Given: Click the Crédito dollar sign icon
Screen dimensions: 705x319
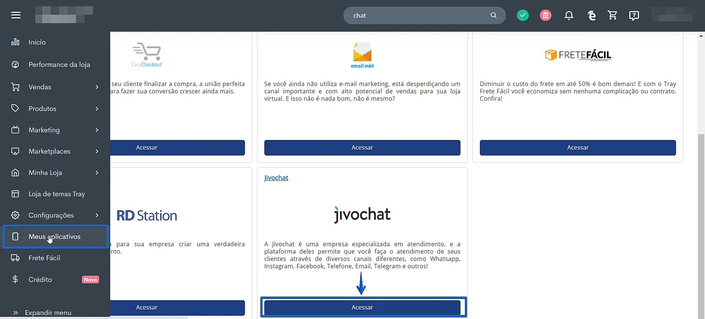Looking at the screenshot, I should 15,279.
